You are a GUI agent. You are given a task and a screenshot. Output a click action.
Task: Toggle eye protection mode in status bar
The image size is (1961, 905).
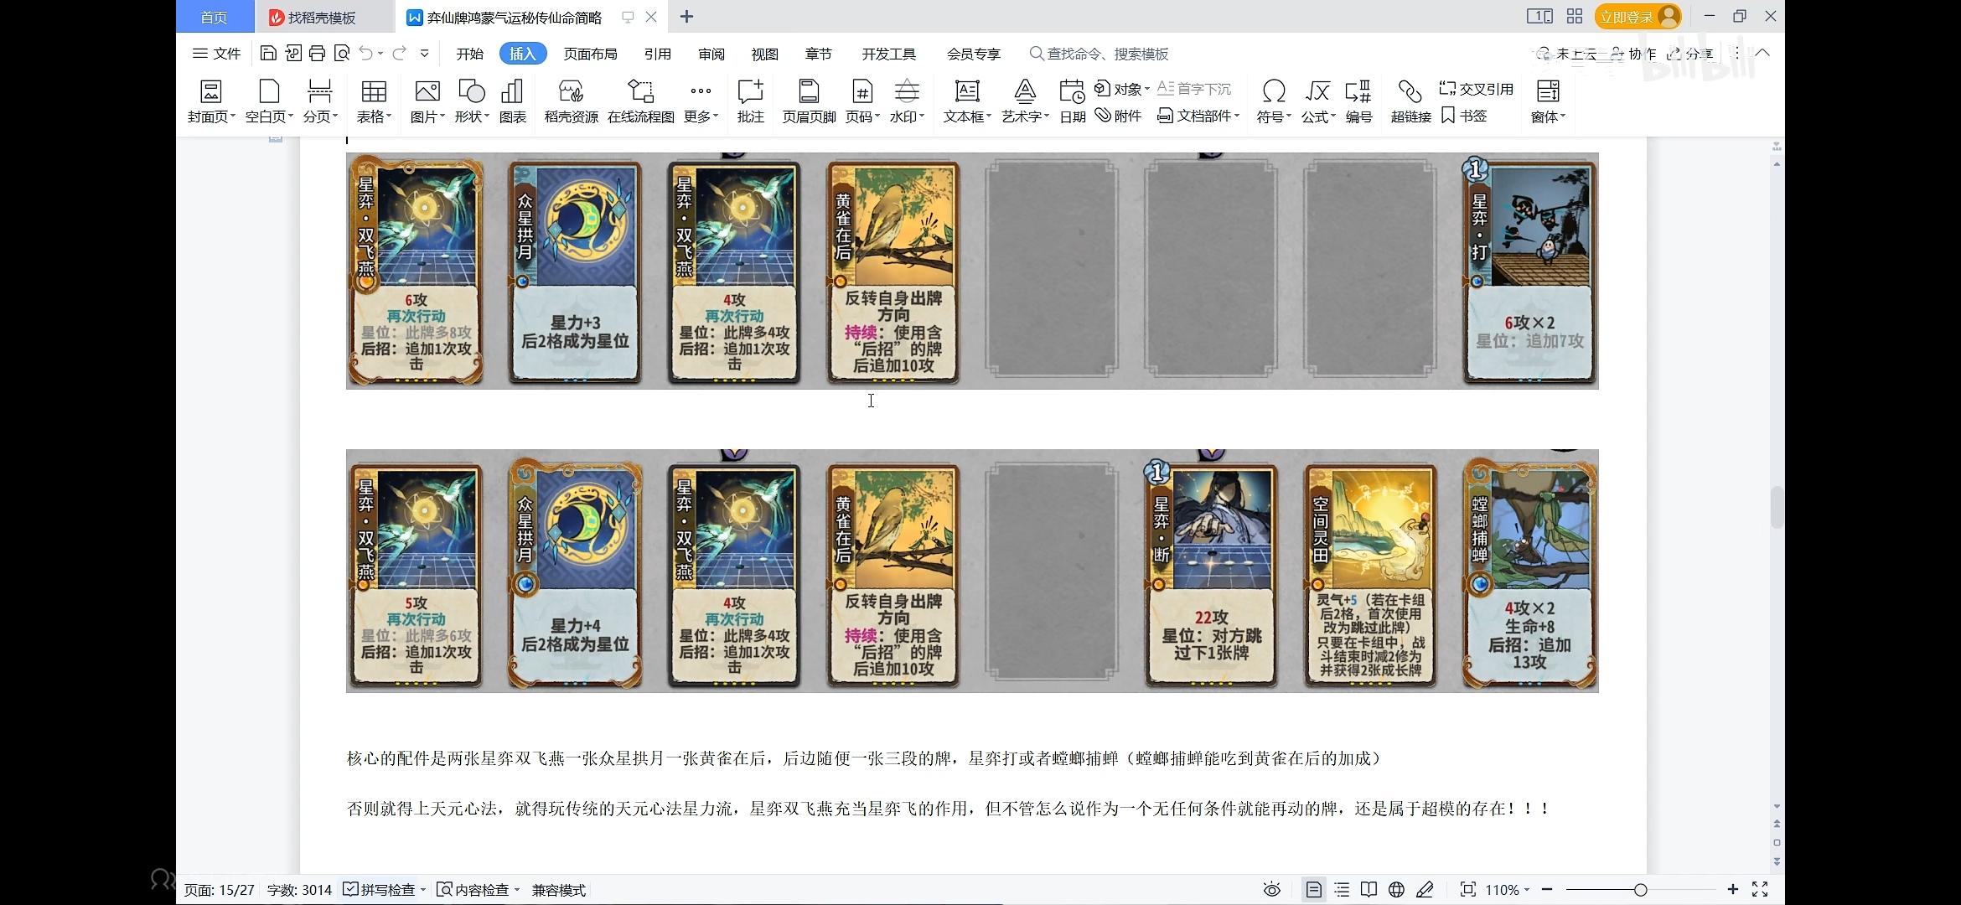pos(1271,890)
